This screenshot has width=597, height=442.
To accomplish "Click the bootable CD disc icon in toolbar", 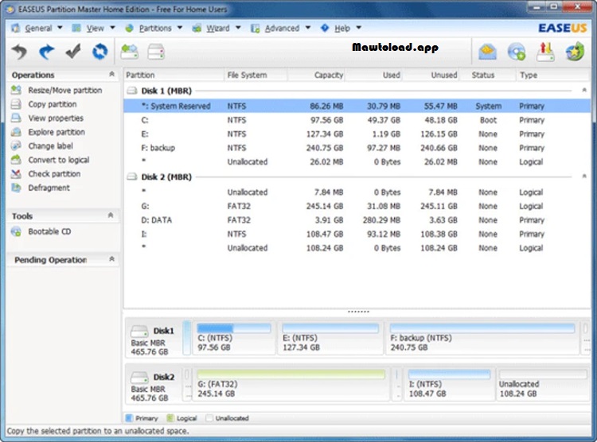I will click(x=517, y=52).
